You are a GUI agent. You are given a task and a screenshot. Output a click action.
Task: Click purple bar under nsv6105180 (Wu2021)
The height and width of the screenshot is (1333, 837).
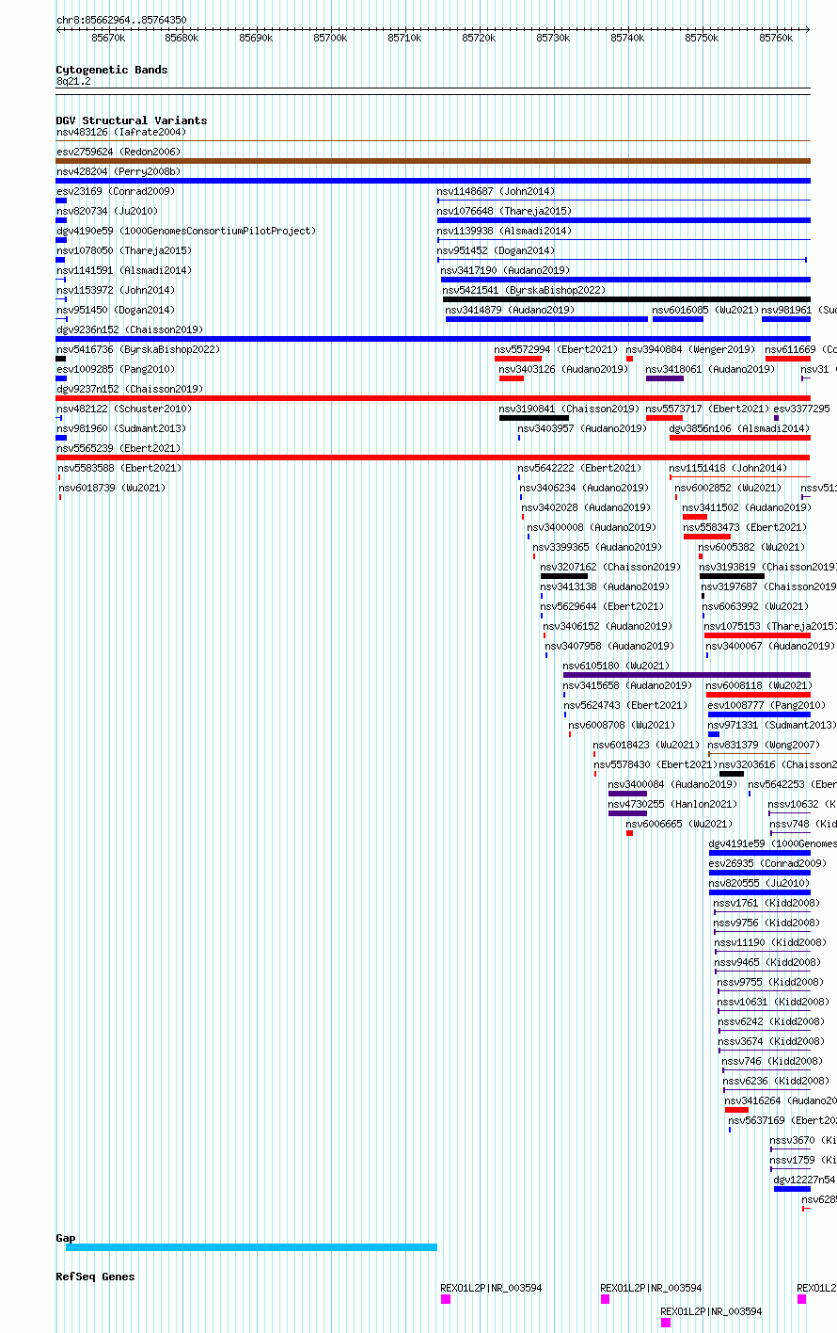(687, 675)
